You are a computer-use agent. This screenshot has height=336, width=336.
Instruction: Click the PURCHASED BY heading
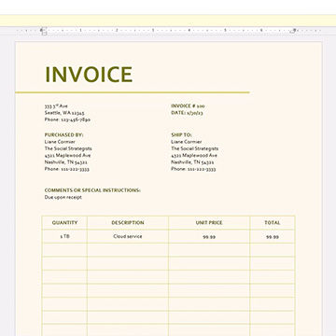tap(64, 135)
